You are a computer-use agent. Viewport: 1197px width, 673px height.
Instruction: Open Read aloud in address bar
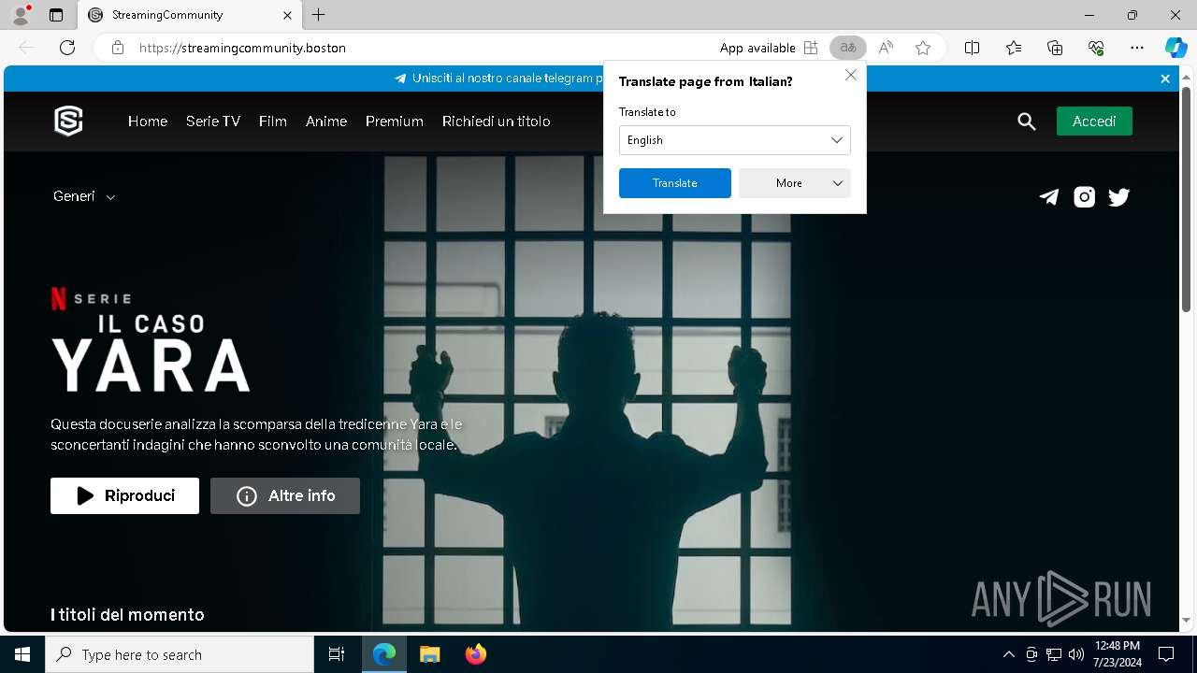pyautogui.click(x=886, y=48)
